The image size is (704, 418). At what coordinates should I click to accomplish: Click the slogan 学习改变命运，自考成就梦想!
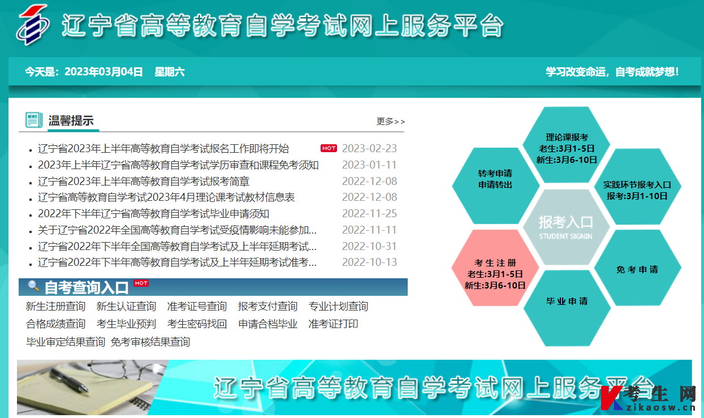tap(612, 72)
